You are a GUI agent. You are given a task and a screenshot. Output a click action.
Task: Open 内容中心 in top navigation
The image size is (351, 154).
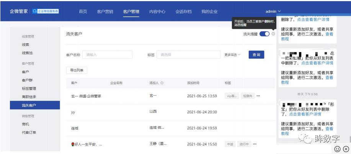[x=157, y=11]
